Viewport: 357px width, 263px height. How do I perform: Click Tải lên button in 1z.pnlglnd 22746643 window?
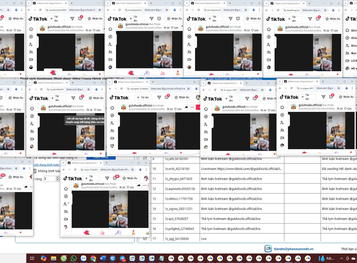(143, 97)
